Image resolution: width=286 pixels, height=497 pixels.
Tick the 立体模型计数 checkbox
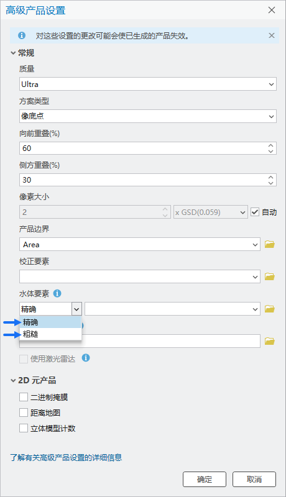coord(24,428)
